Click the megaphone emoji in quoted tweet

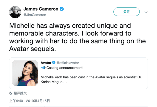43,68
